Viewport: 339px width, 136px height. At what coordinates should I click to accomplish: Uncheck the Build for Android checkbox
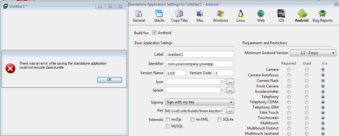pos(155,33)
